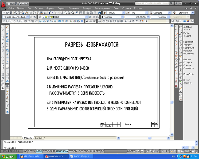Expand the ЛВК layer dropdown
199x159 pixels.
click(x=87, y=17)
